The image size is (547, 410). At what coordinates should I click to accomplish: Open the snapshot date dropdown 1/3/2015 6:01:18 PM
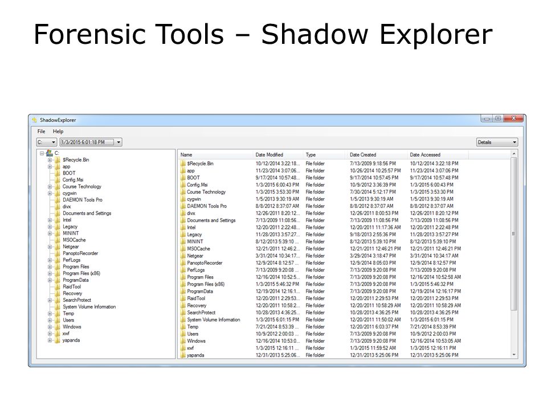(x=91, y=142)
